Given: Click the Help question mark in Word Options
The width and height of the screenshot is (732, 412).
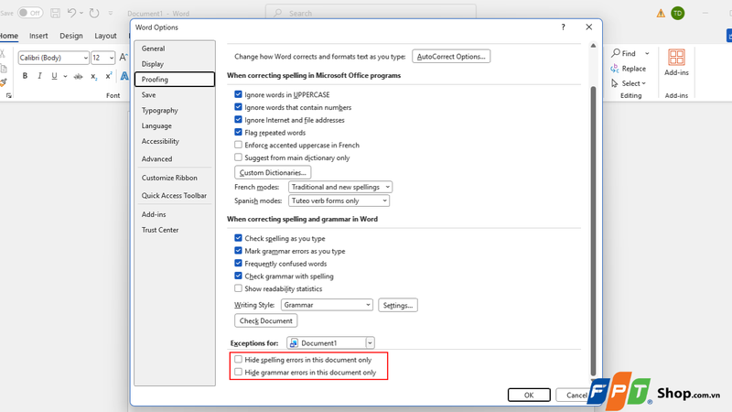Looking at the screenshot, I should [x=563, y=27].
